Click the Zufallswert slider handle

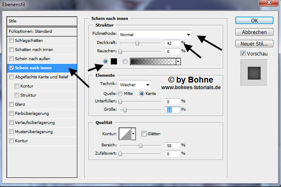point(121,154)
